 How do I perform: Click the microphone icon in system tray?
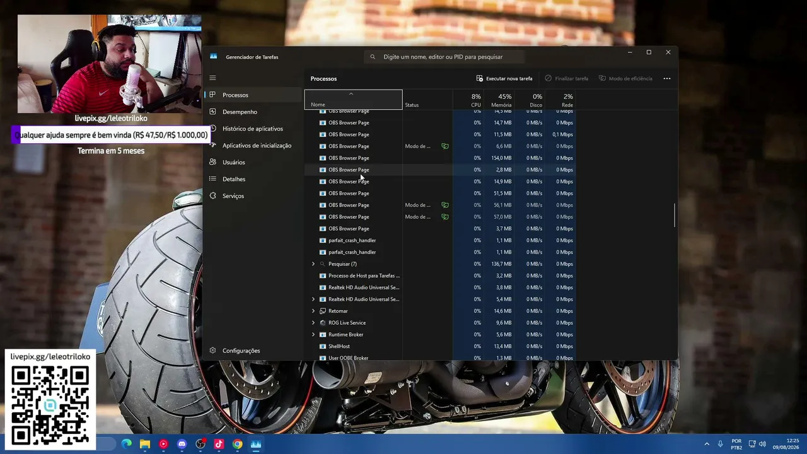pos(720,444)
